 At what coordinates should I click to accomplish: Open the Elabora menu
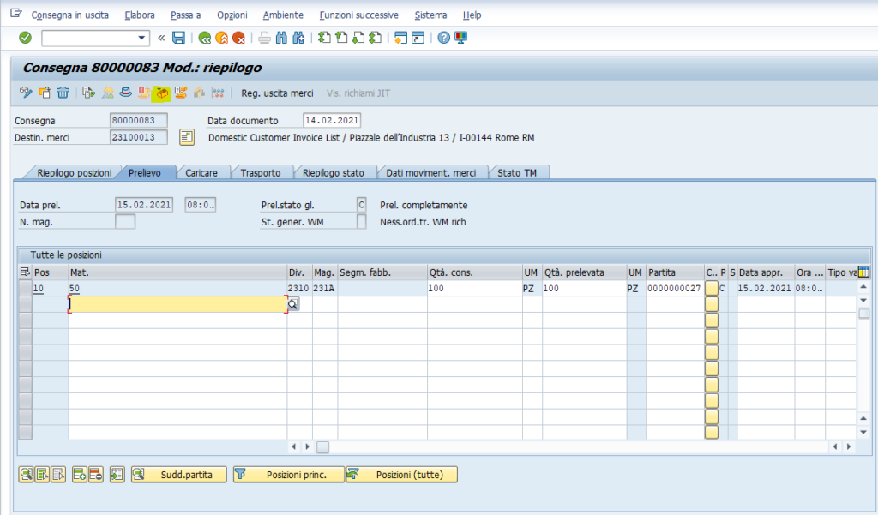click(x=140, y=15)
